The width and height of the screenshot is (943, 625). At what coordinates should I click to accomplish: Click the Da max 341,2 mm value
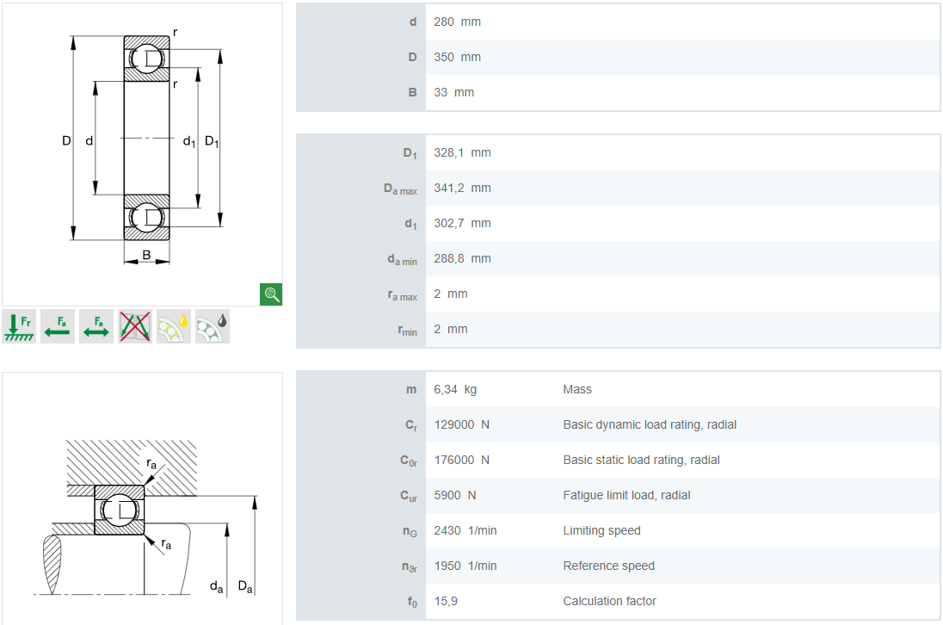[x=463, y=188]
